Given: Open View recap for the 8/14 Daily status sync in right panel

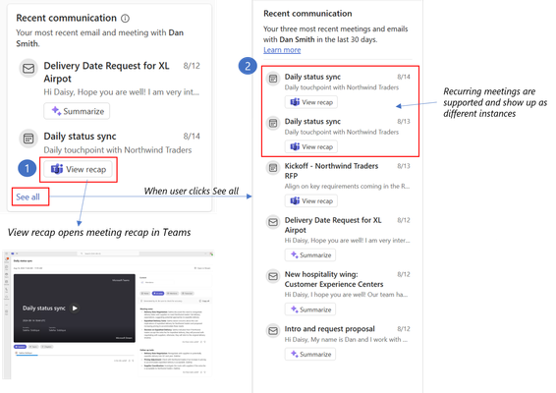Looking at the screenshot, I should click(x=311, y=102).
